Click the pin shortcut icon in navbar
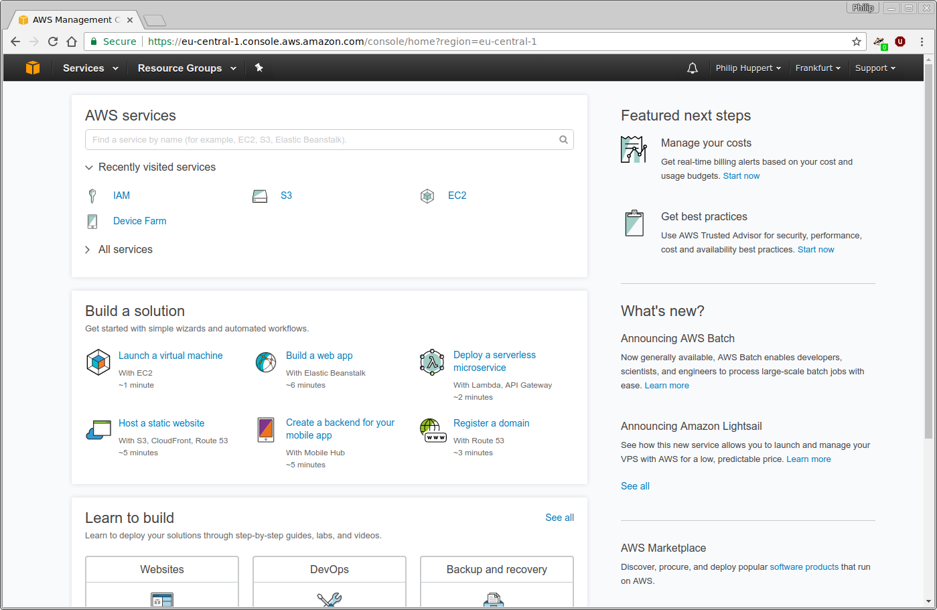The image size is (937, 610). [259, 68]
